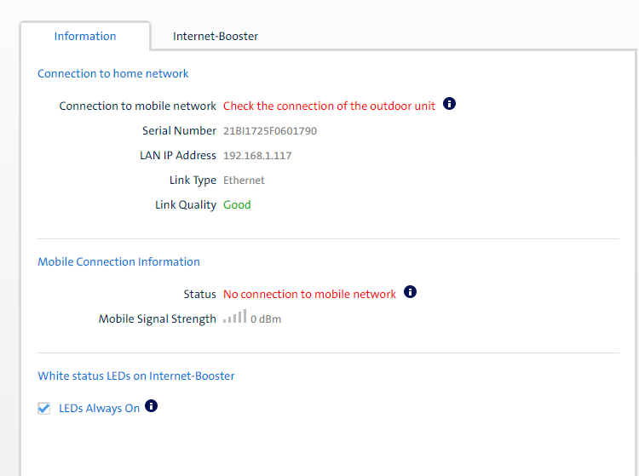
Task: Click the Ethernet link type value
Action: (x=244, y=181)
